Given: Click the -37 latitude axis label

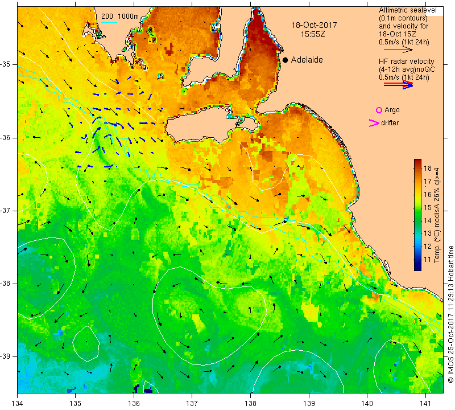Looking at the screenshot, I should coord(5,210).
